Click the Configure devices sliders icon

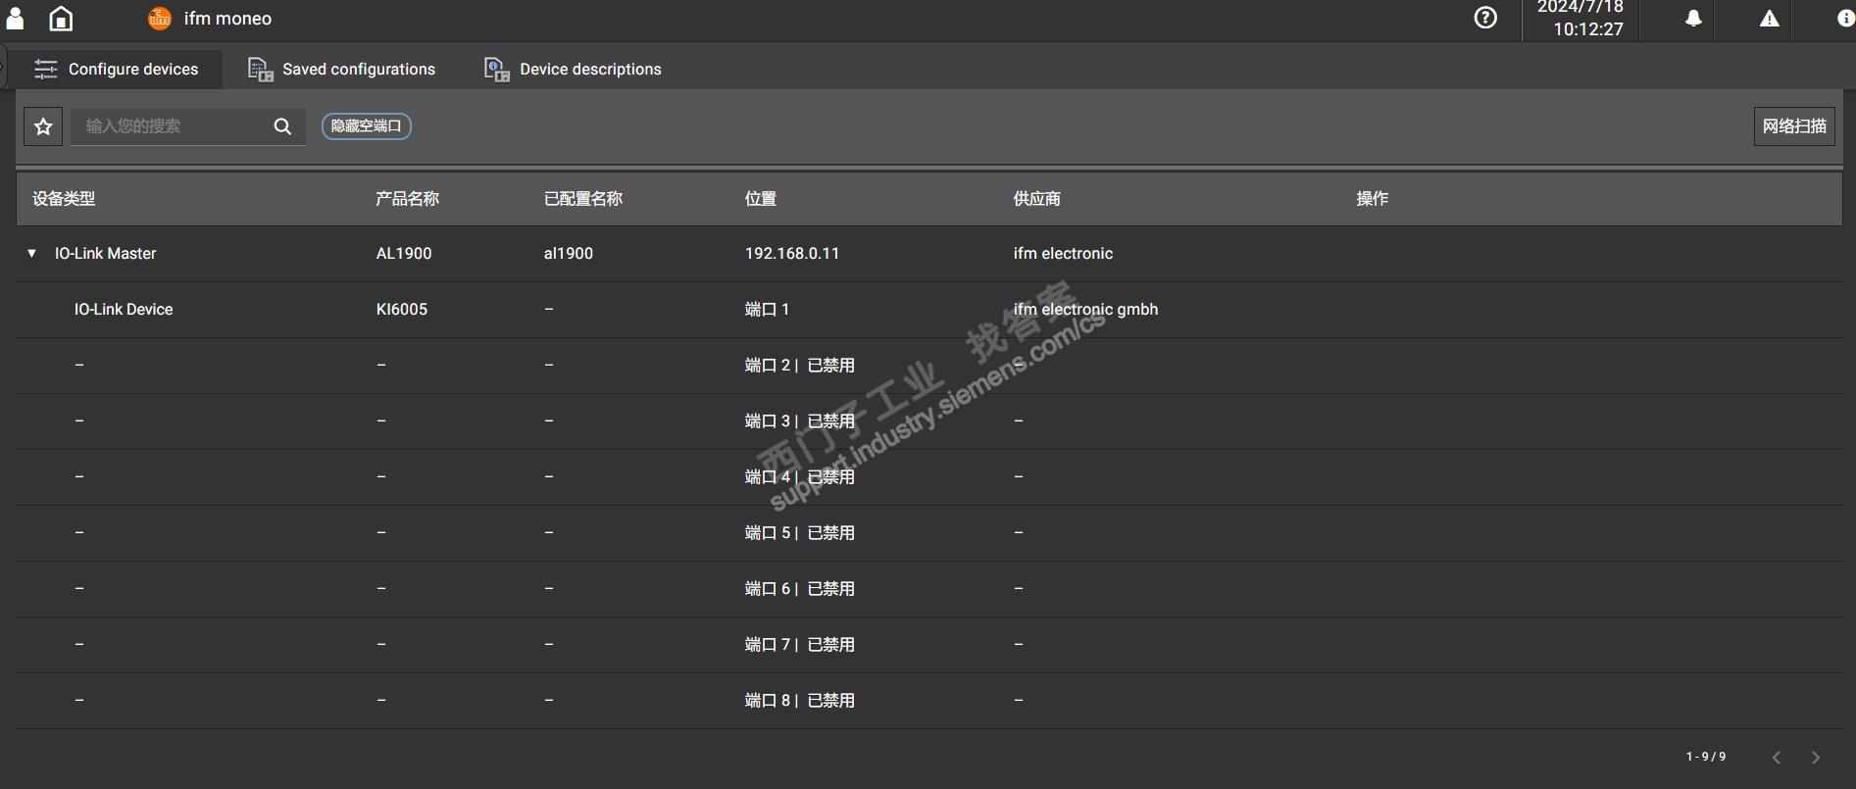pos(46,70)
